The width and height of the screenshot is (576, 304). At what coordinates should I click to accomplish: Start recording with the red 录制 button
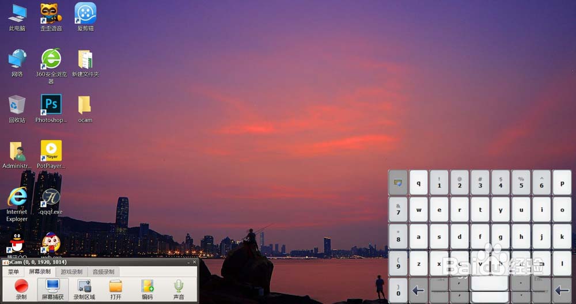[x=21, y=289]
